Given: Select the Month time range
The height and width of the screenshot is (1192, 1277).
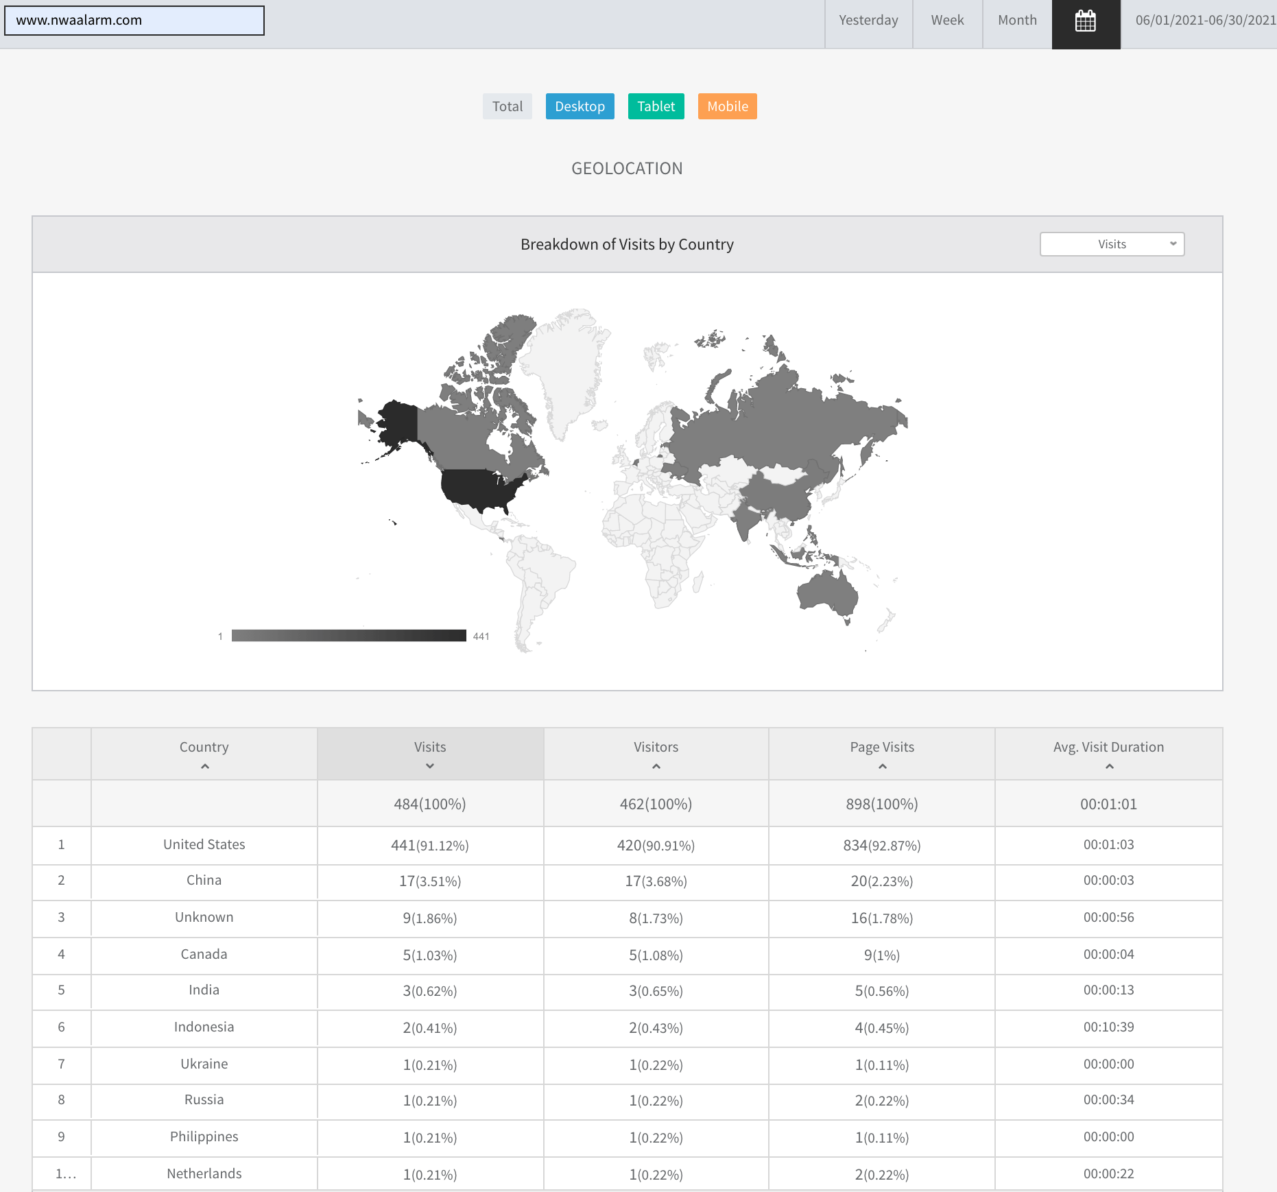Looking at the screenshot, I should [x=1017, y=21].
